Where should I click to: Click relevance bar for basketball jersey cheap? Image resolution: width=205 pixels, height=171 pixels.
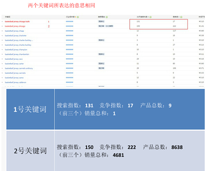pyautogui.click(x=70, y=31)
